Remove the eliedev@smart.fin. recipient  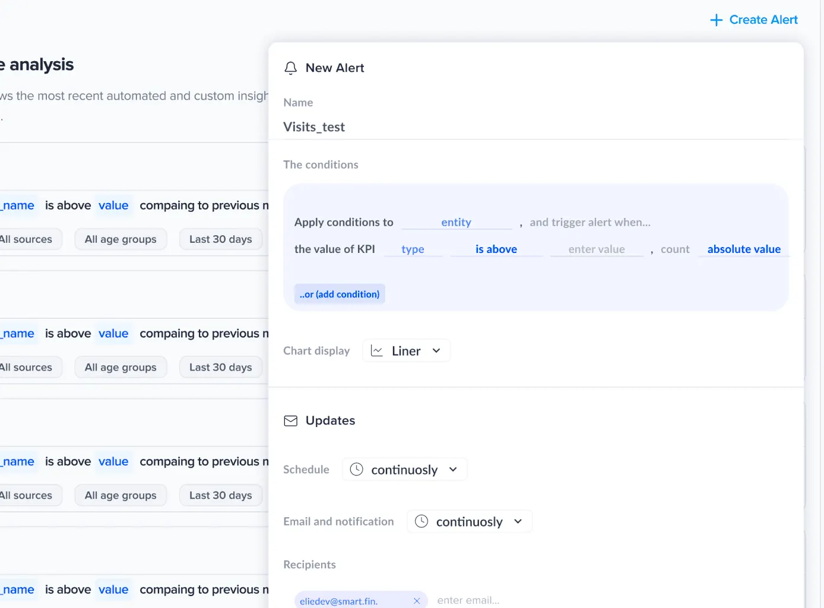pos(417,601)
